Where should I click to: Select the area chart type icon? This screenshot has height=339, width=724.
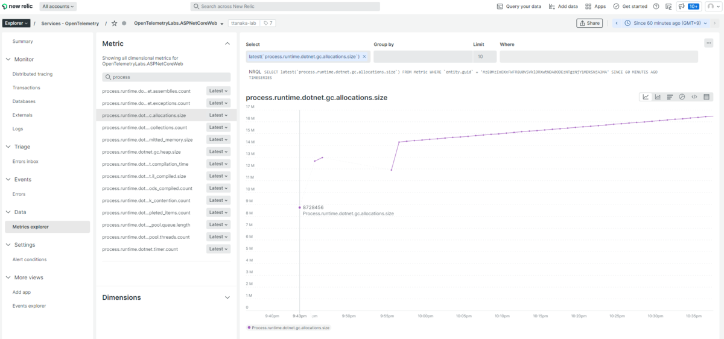coord(658,97)
